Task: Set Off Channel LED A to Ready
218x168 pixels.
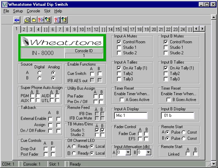Action: tap(74, 146)
